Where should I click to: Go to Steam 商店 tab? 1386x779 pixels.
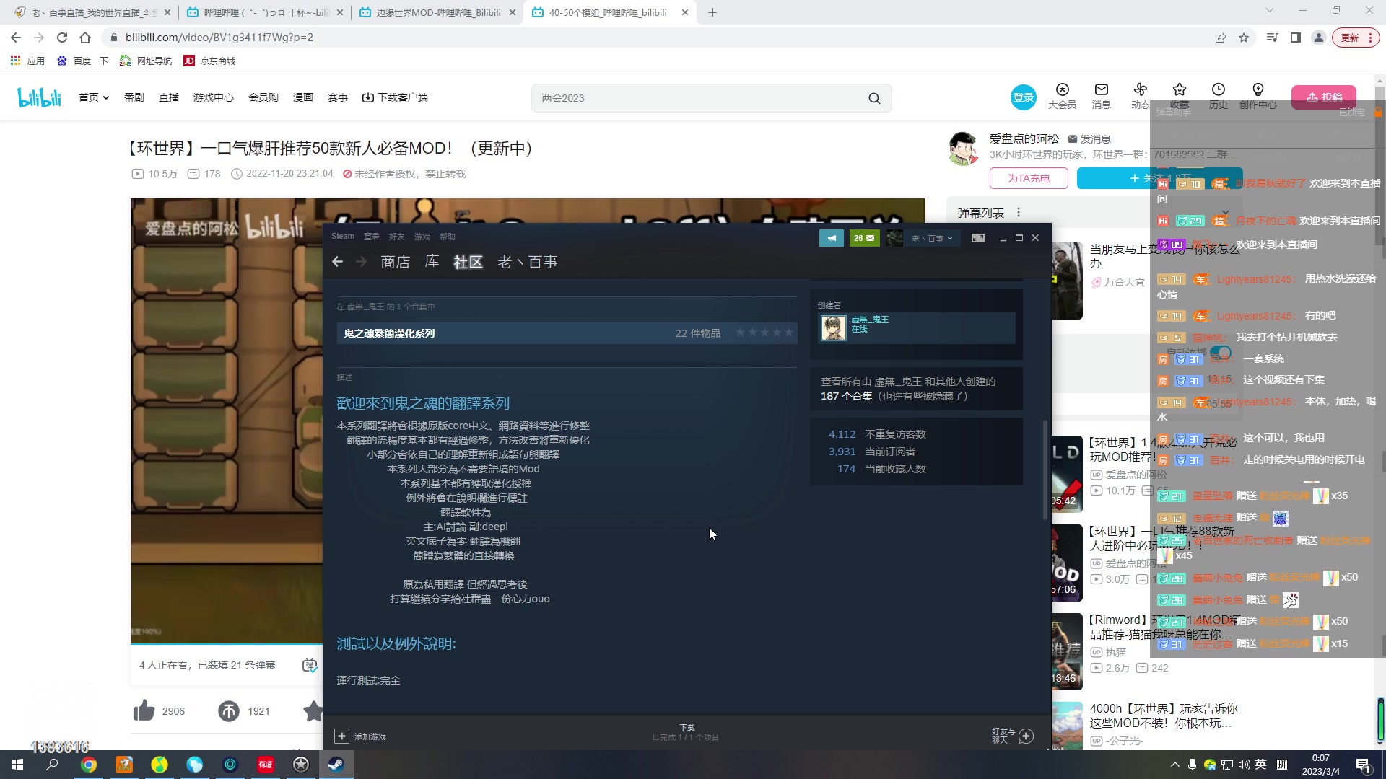click(x=395, y=262)
